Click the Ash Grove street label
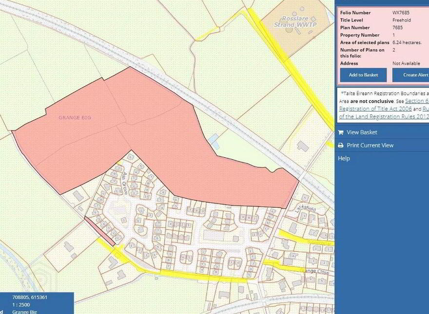The width and height of the screenshot is (429, 314). (x=124, y=183)
